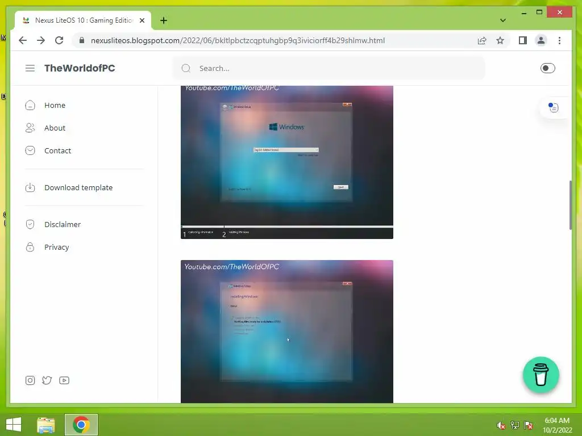Open the Home link
The height and width of the screenshot is (436, 582).
coord(55,105)
